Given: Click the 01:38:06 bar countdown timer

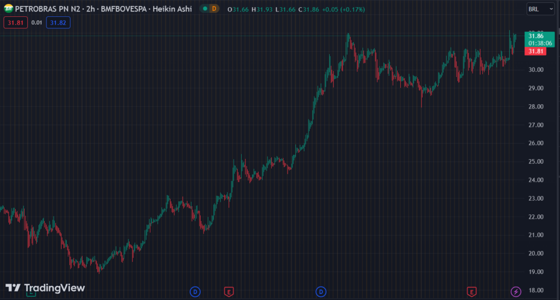Looking at the screenshot, I should (x=540, y=43).
